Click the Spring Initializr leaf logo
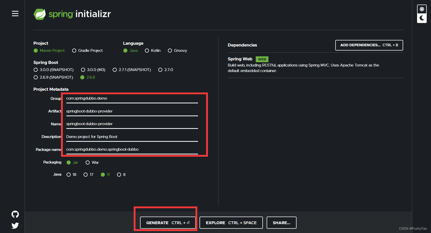The height and width of the screenshot is (233, 431). click(x=40, y=14)
